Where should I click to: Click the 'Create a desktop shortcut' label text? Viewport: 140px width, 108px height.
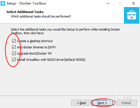(35, 41)
